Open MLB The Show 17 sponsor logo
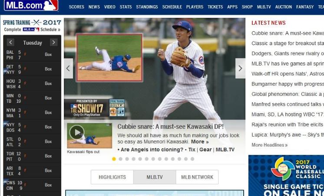The width and height of the screenshot is (324, 196). [86, 108]
